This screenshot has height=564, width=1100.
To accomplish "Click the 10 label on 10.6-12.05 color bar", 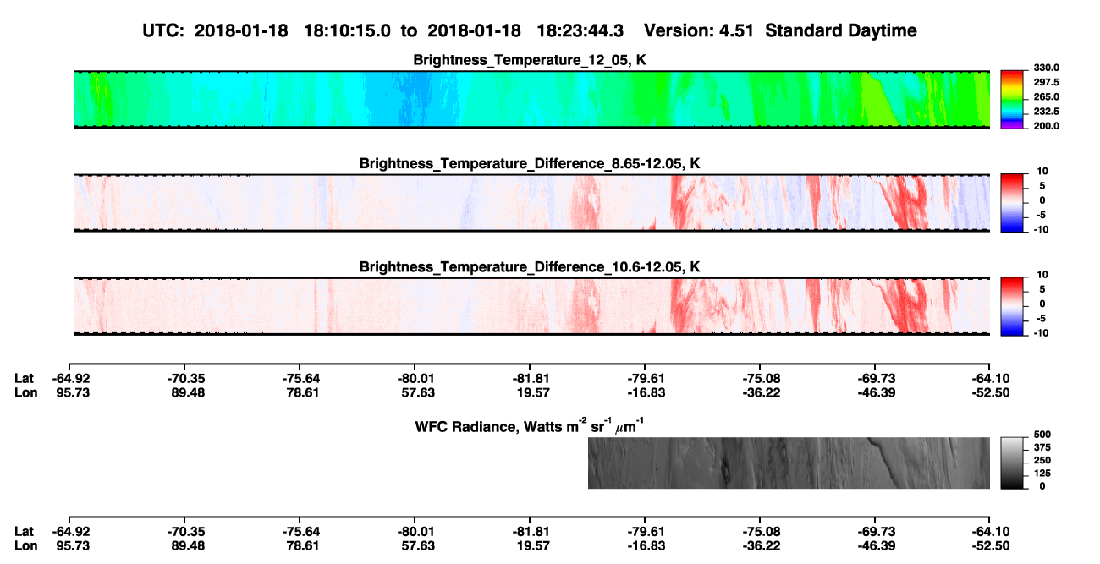I will coord(1043,274).
